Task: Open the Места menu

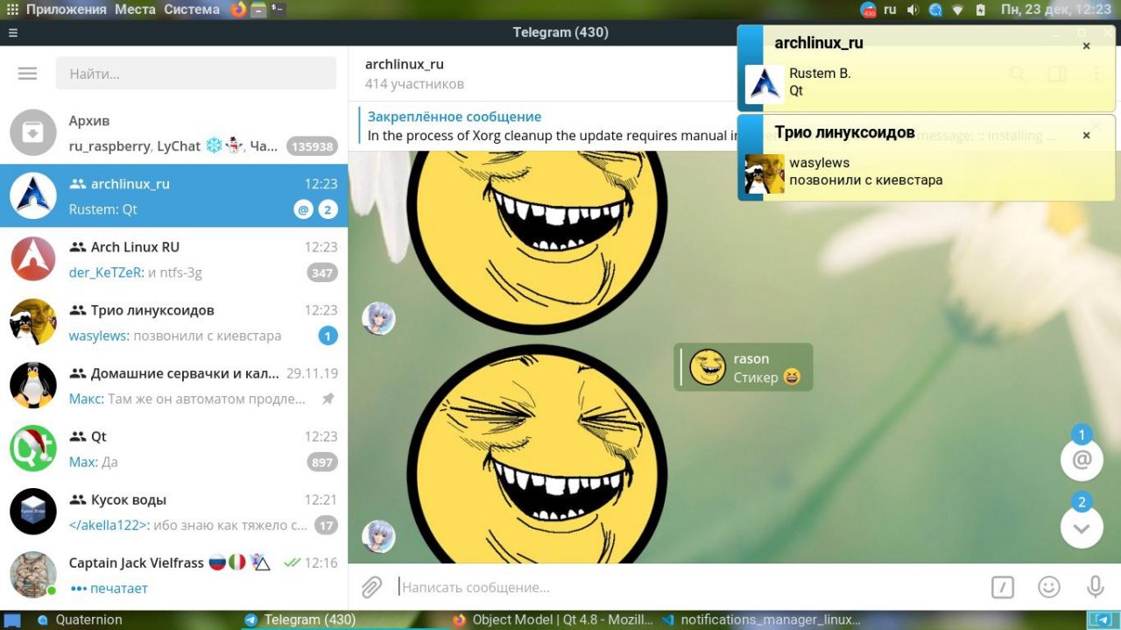Action: tap(135, 10)
